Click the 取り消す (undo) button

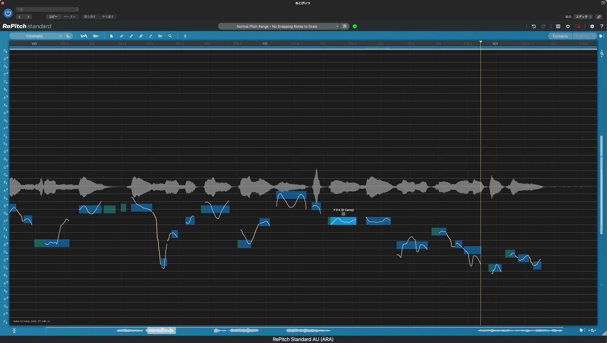point(90,17)
